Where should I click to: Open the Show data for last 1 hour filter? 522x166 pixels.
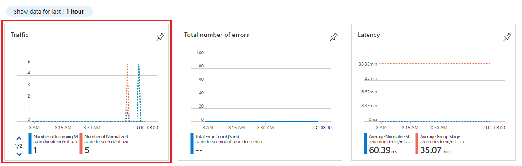coord(49,12)
